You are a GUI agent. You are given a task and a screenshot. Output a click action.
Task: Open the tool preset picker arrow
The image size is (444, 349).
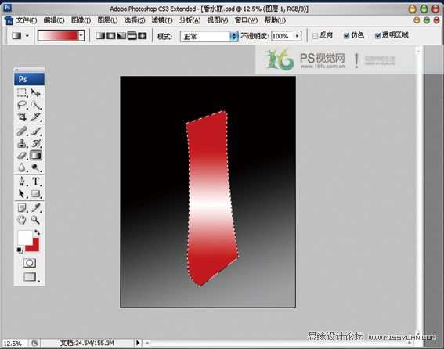(27, 36)
